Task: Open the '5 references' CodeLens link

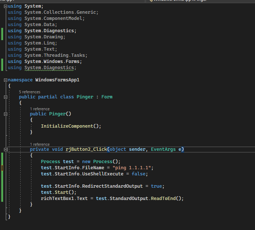Action: click(30, 92)
